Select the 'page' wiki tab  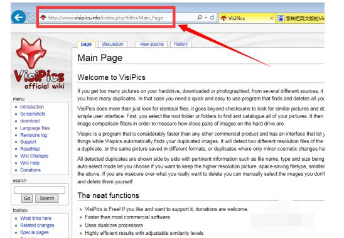(x=86, y=44)
